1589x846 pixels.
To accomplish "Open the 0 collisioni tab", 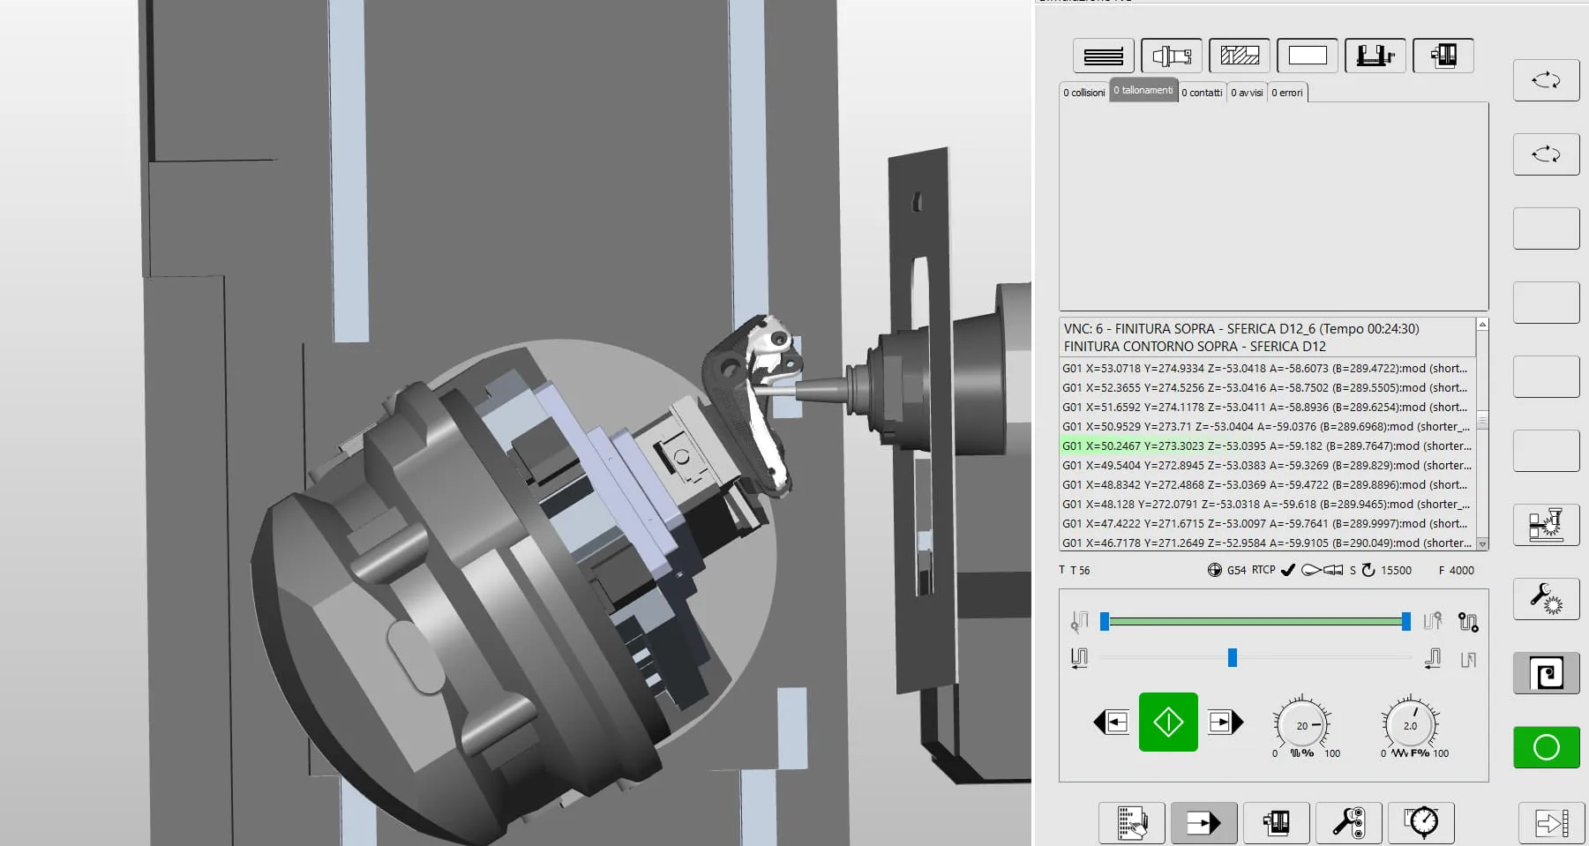I will pos(1083,93).
